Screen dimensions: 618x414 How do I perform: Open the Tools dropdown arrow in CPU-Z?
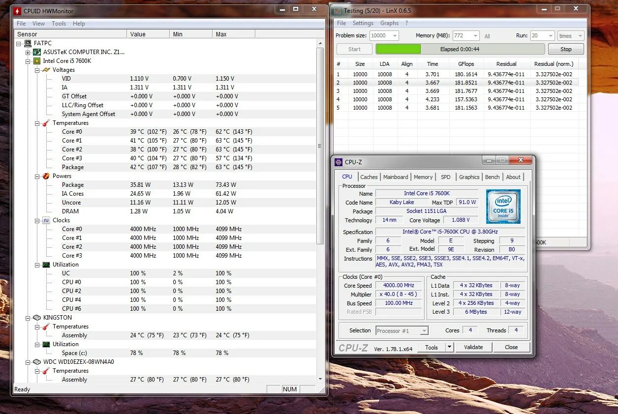click(449, 347)
